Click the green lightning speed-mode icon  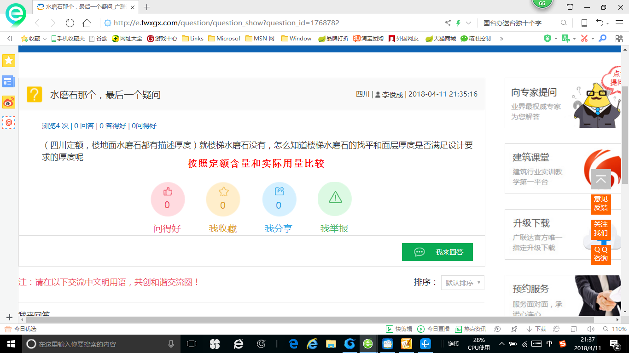(459, 23)
